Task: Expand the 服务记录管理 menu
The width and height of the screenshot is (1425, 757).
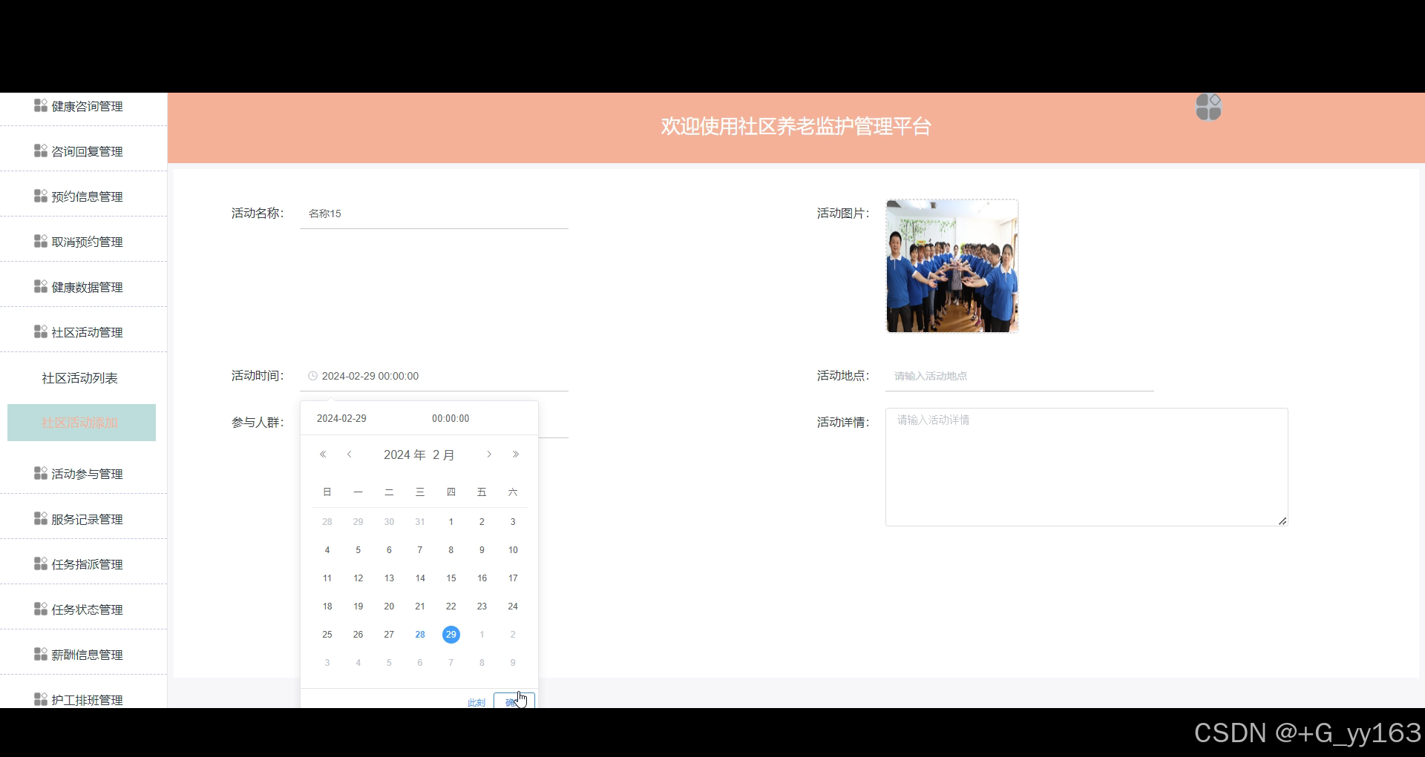Action: [83, 519]
